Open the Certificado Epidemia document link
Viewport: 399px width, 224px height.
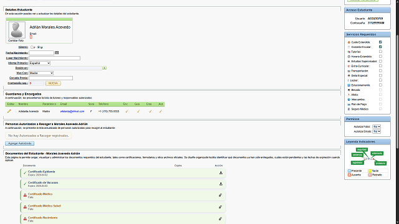42,172
